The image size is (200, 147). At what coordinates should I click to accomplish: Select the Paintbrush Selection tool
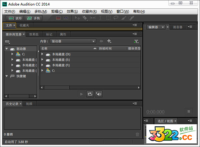[124, 18]
